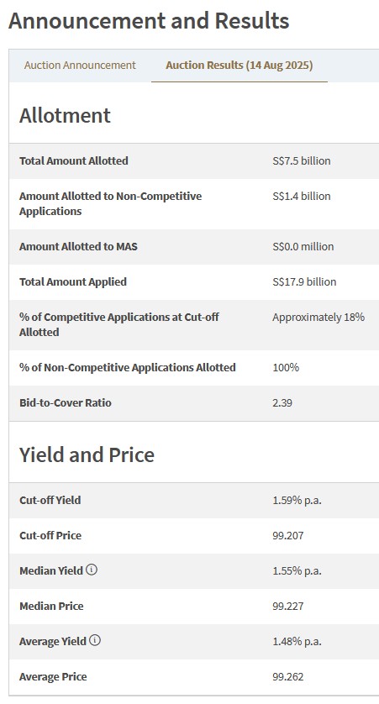Click the S$17.9 billion total applied value

point(304,281)
